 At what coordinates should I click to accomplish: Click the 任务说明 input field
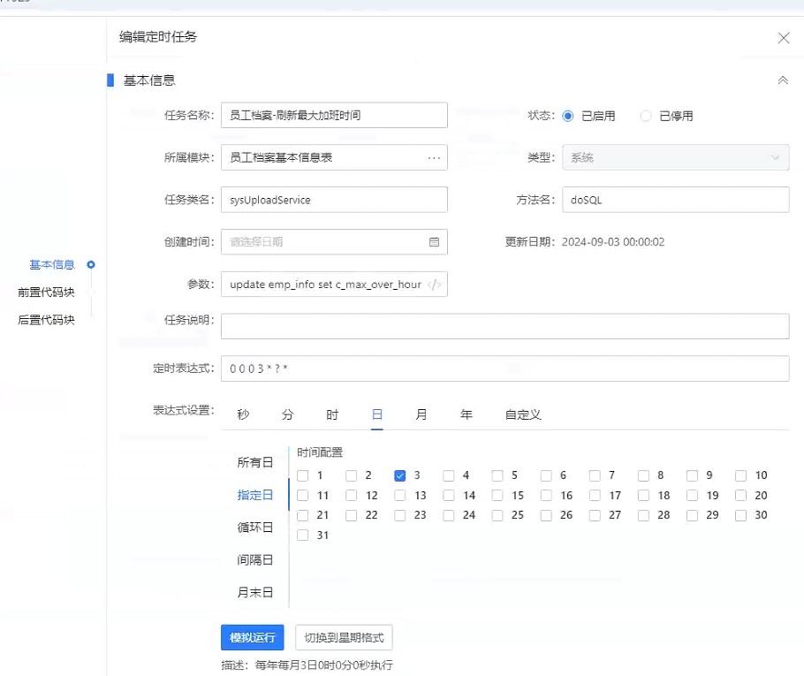504,326
